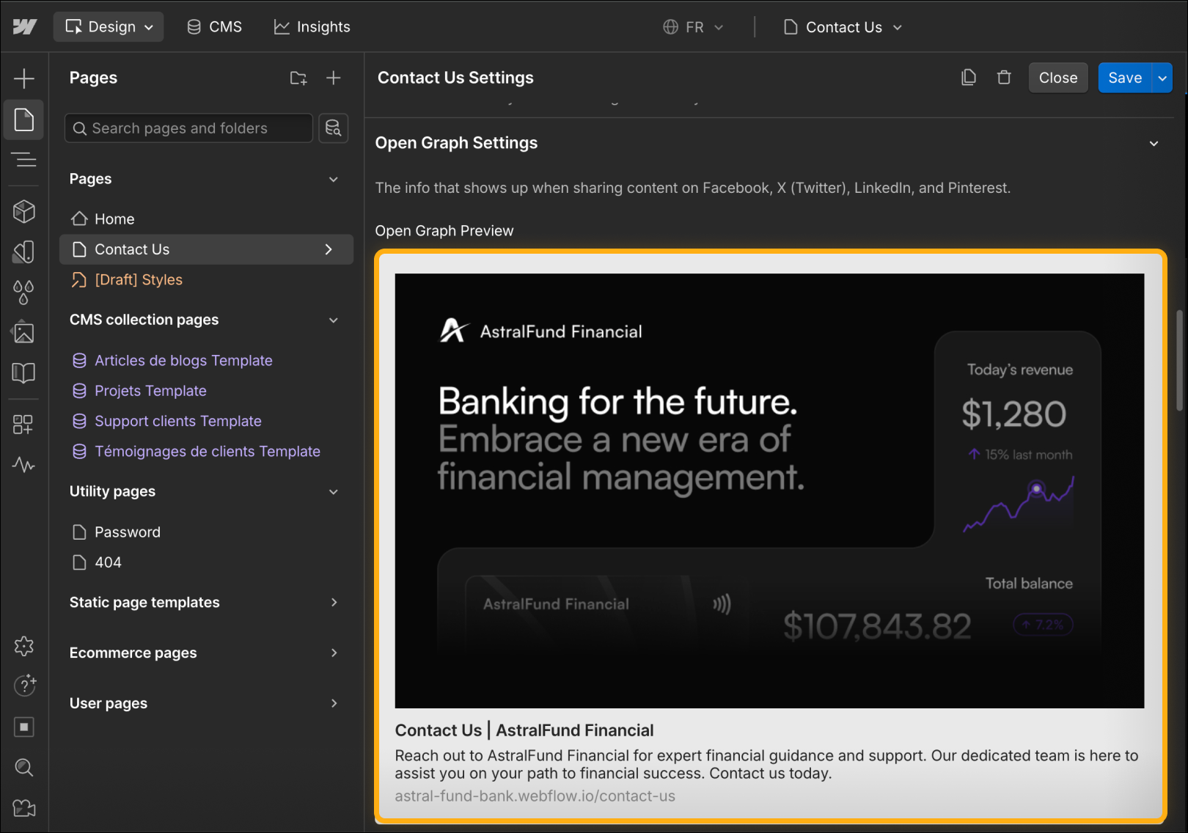Open the Style selectors droplets icon
This screenshot has width=1188, height=833.
pyautogui.click(x=24, y=292)
